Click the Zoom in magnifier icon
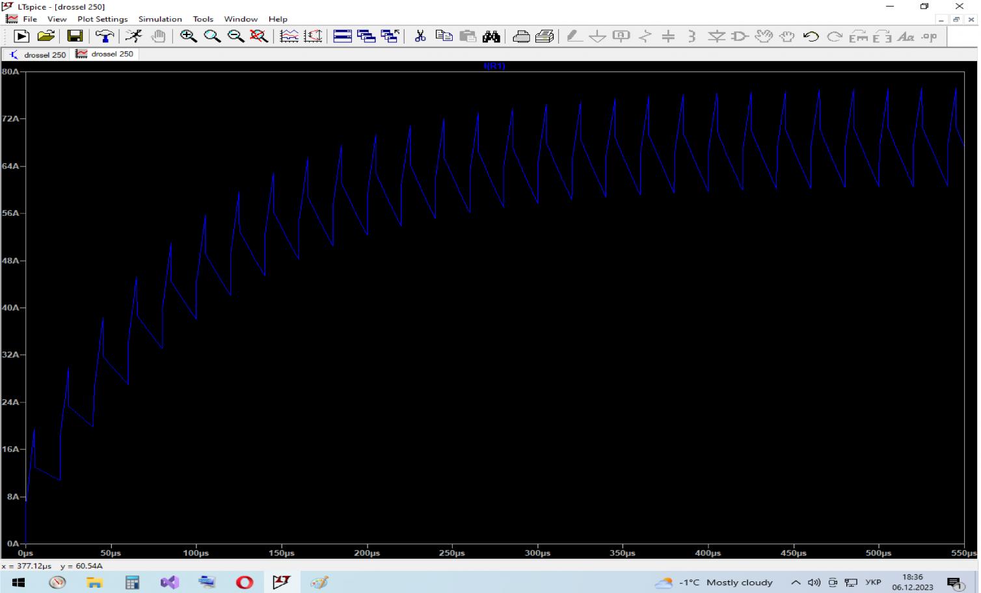This screenshot has height=593, width=981. [189, 36]
